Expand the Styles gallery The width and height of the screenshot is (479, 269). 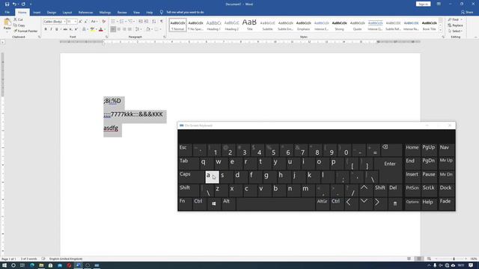coord(441,30)
